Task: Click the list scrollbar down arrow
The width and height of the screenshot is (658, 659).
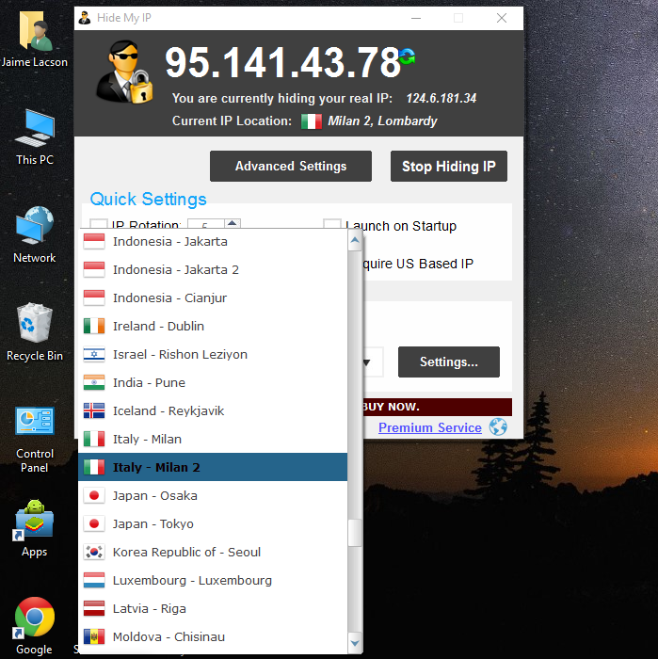Action: pyautogui.click(x=355, y=643)
